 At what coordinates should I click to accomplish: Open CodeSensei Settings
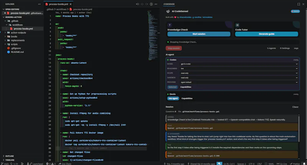(285, 48)
